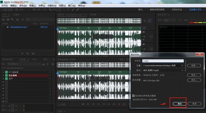
Task: Open the 格式 dropdown showing MP3 音频
Action: click(163, 70)
